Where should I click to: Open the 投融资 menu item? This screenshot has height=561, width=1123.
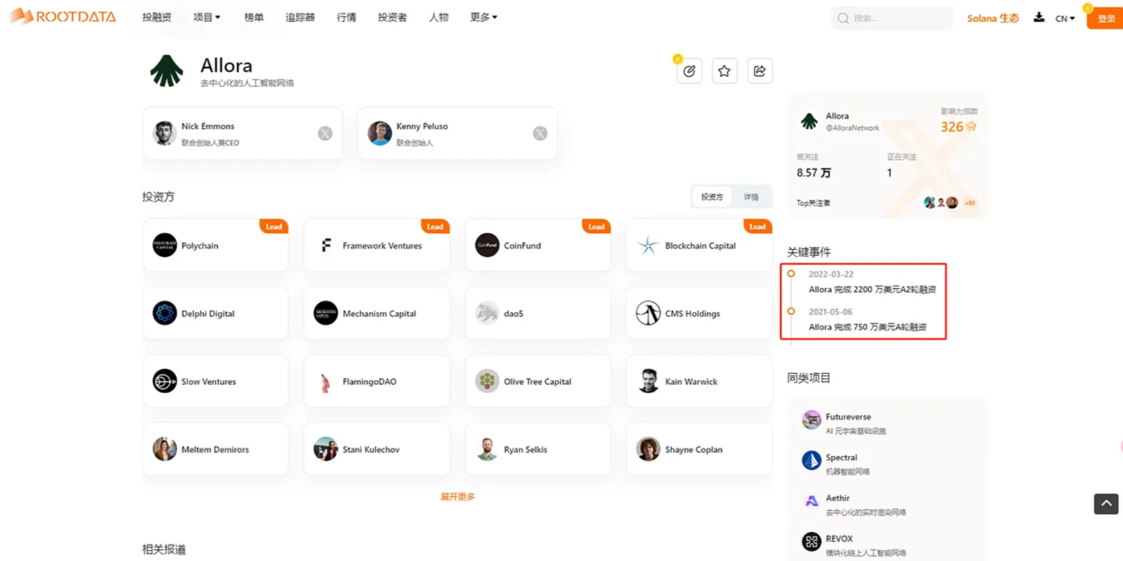156,17
